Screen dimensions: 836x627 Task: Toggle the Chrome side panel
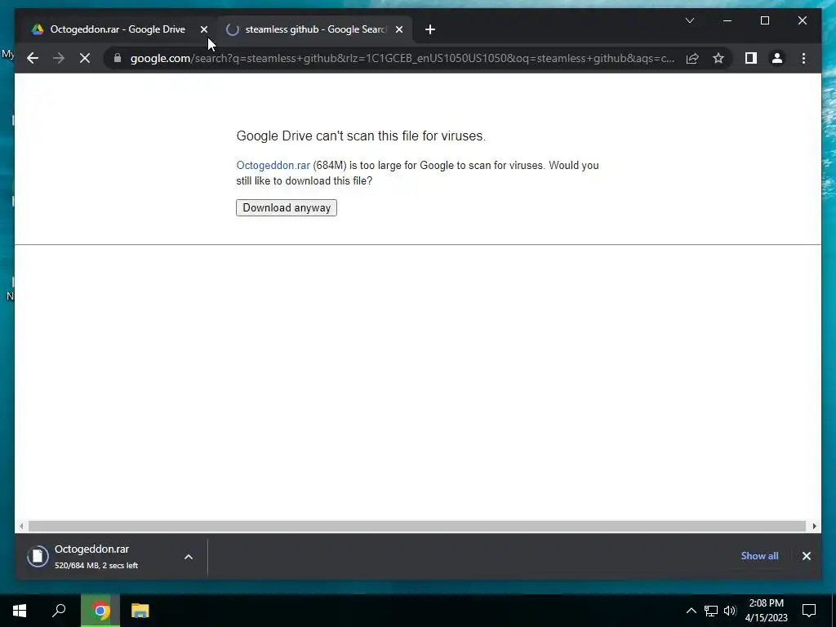[x=751, y=58]
